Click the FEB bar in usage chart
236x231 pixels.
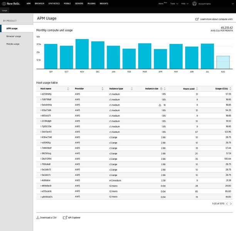pyautogui.click(x=129, y=59)
